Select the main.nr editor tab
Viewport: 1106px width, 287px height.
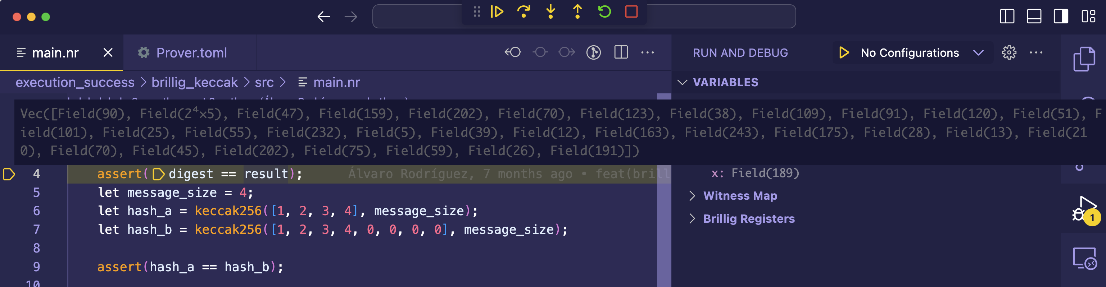click(55, 53)
